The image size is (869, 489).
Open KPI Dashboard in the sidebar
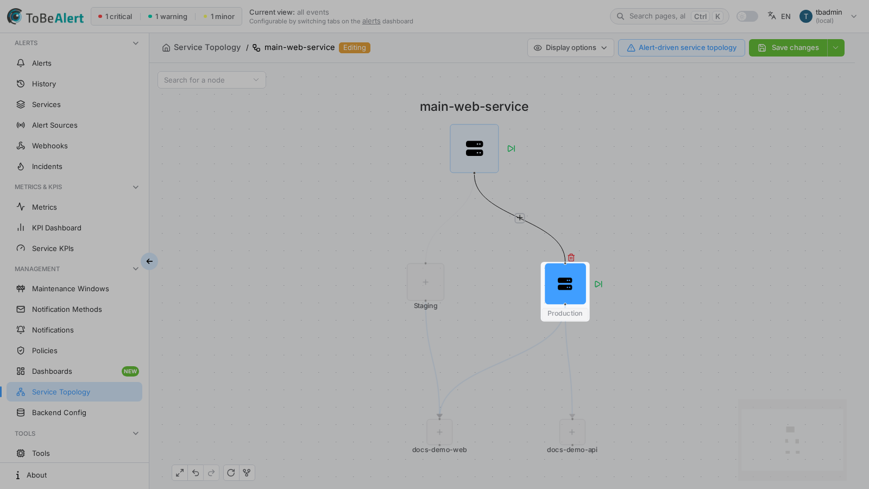(x=74, y=228)
